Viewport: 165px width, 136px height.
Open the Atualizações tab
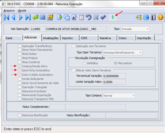click(51, 38)
